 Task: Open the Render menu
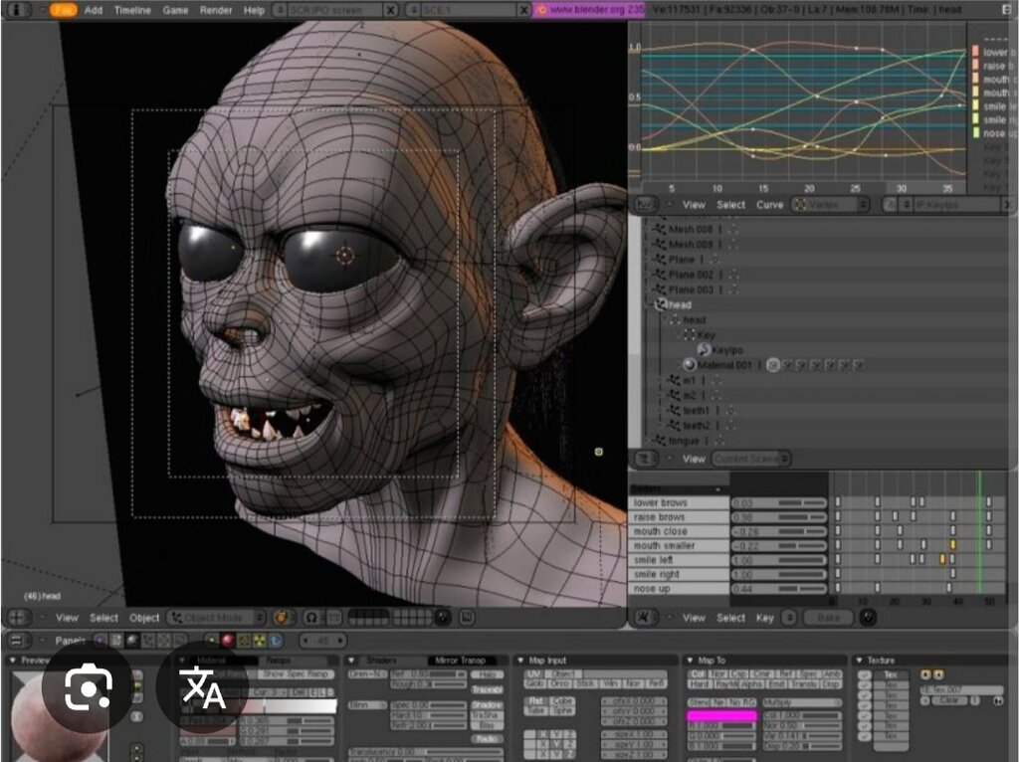click(x=216, y=10)
